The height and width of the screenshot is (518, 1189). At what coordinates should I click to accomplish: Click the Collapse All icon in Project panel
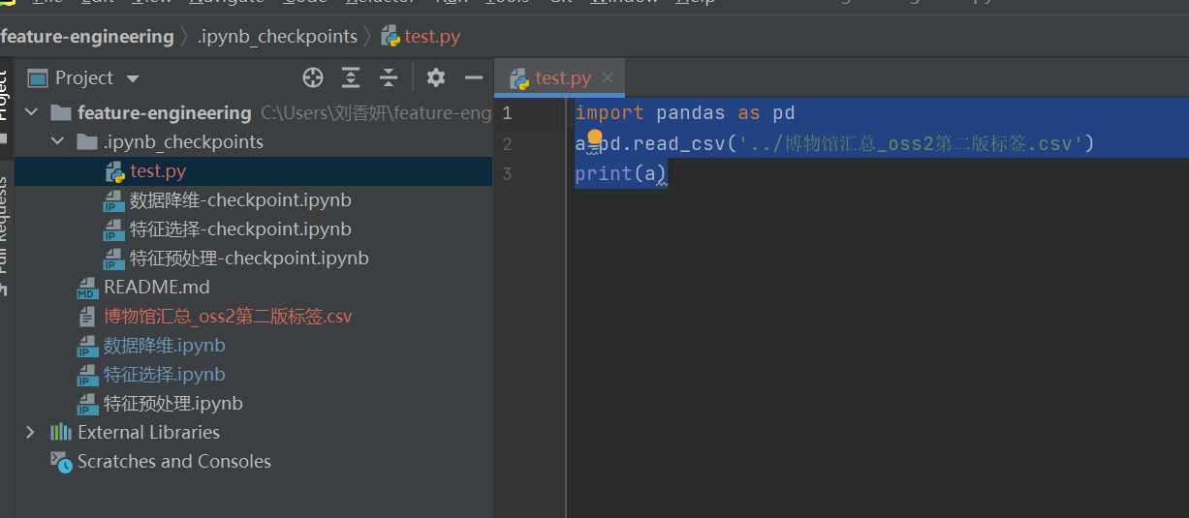tap(389, 78)
